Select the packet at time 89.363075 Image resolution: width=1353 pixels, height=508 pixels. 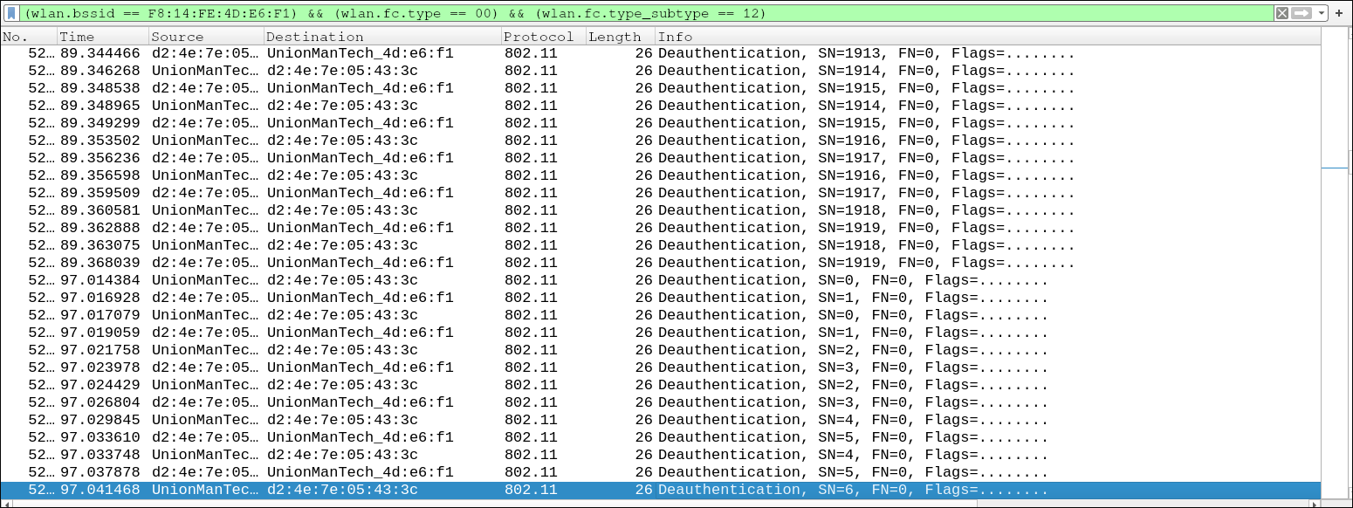661,245
